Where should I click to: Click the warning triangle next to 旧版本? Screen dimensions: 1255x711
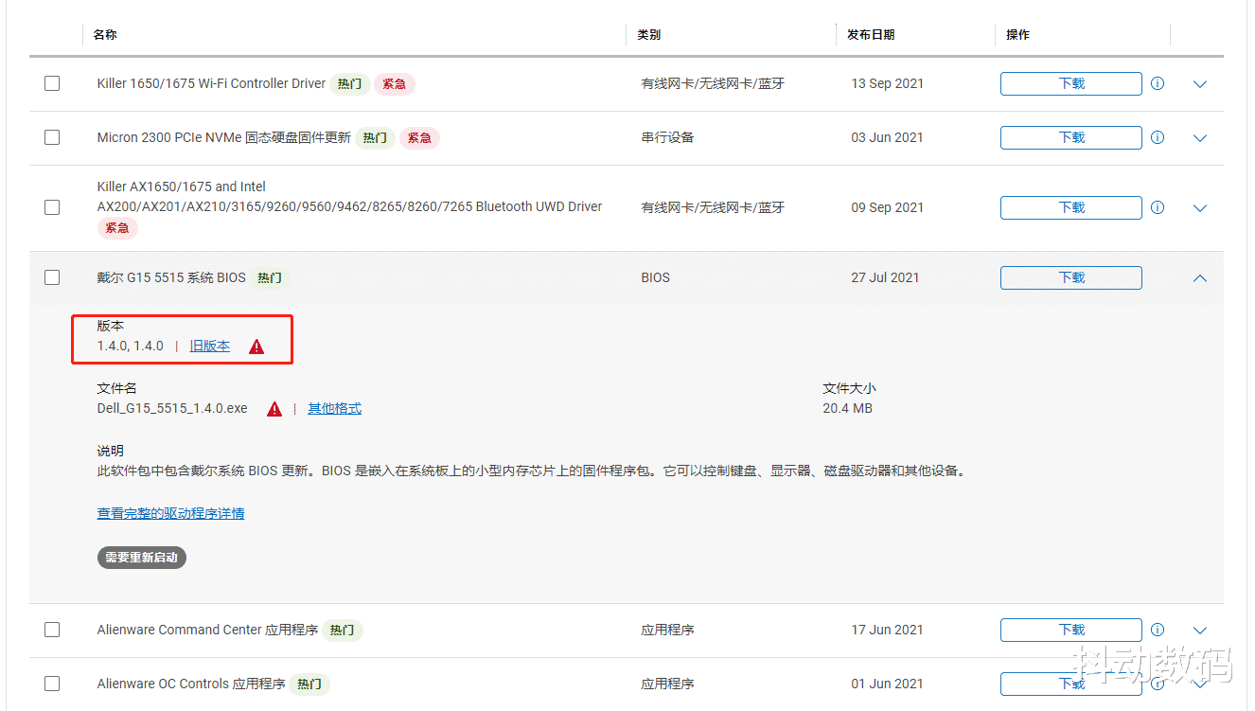click(255, 346)
